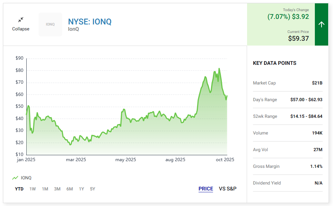333x206 pixels.
Task: Click Day's Range $57.00 - $62.93
Action: point(306,100)
